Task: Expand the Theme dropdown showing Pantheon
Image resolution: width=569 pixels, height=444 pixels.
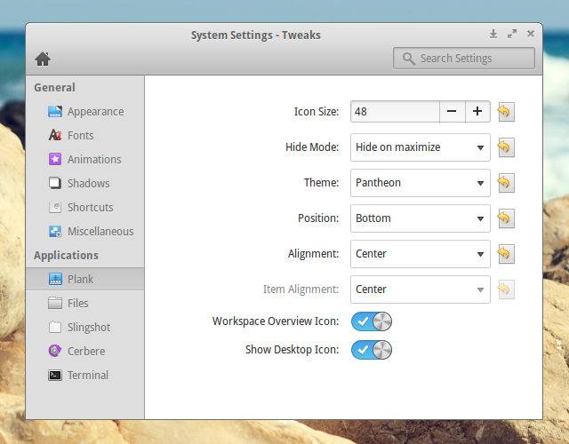Action: tap(420, 183)
